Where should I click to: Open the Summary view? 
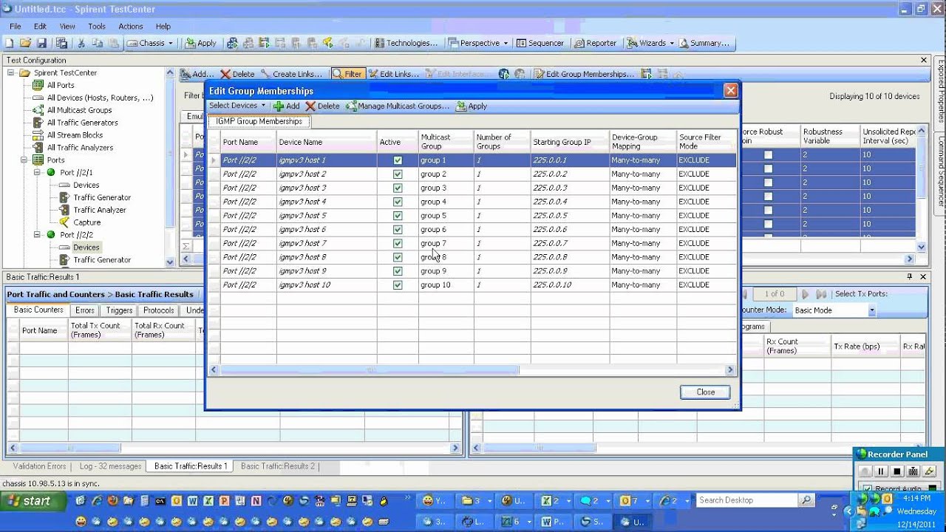click(x=704, y=43)
